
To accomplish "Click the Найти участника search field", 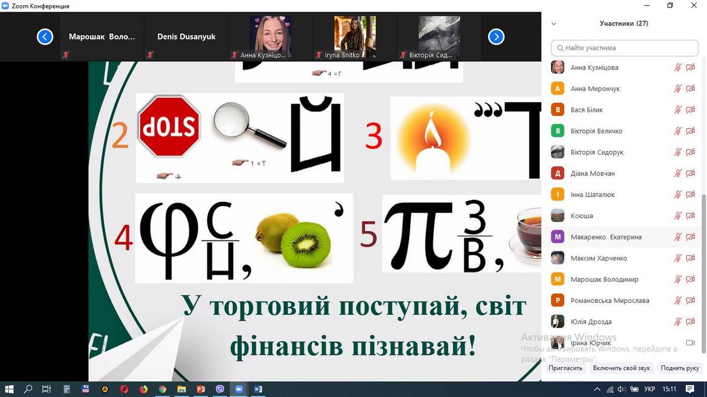I will click(625, 48).
